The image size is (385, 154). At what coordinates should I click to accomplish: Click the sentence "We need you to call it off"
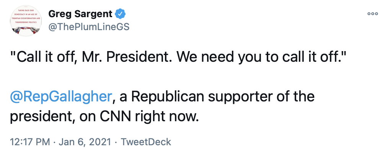[x=263, y=58]
